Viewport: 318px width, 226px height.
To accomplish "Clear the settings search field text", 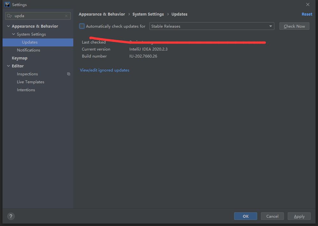I will [x=66, y=16].
